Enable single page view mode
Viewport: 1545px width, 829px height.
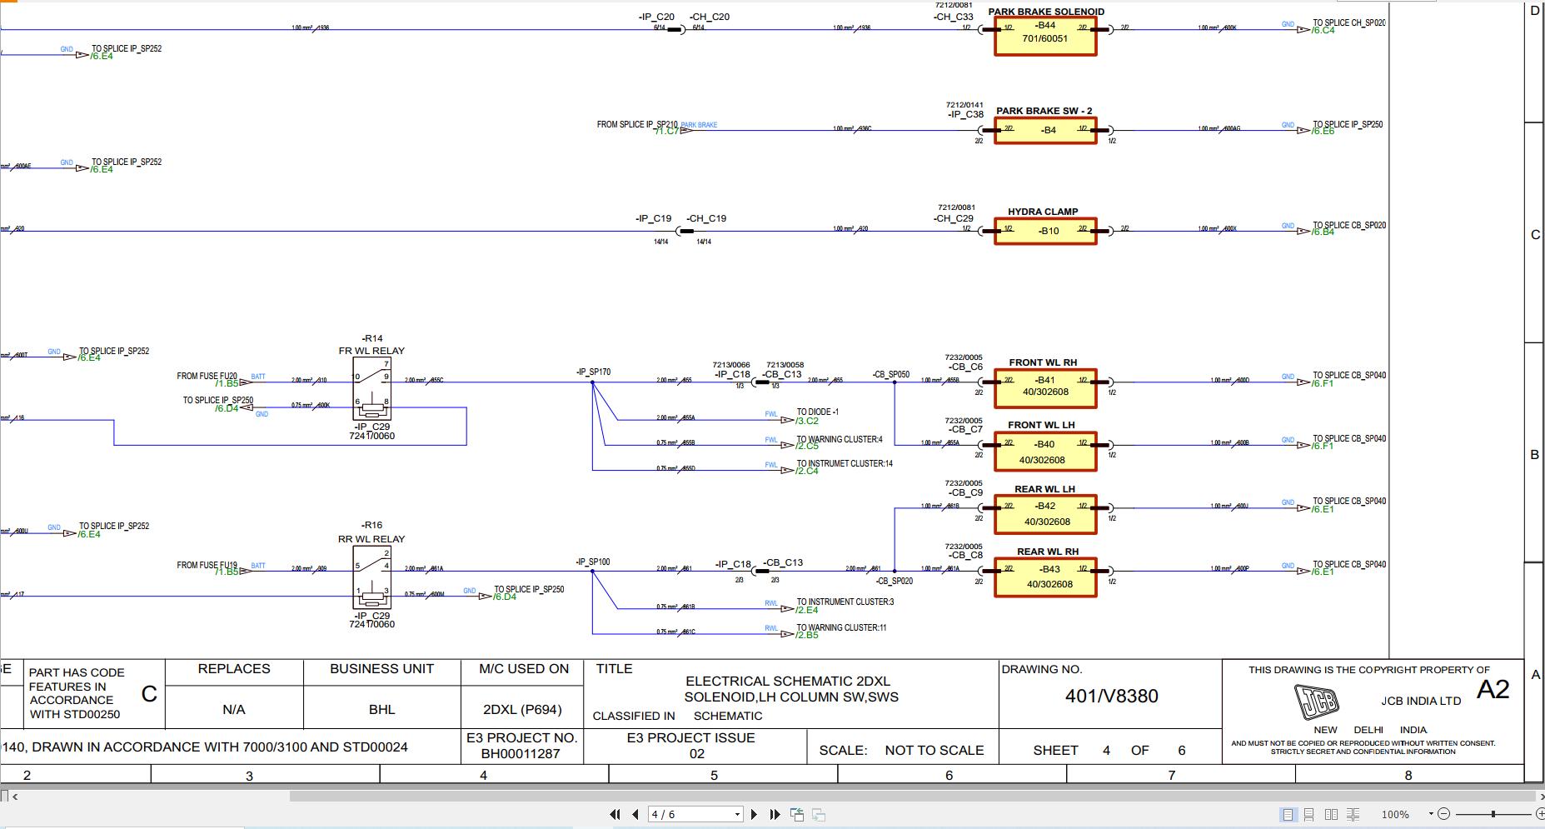[1287, 814]
